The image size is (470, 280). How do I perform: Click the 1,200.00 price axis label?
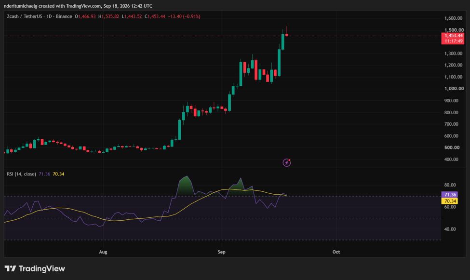pos(453,65)
